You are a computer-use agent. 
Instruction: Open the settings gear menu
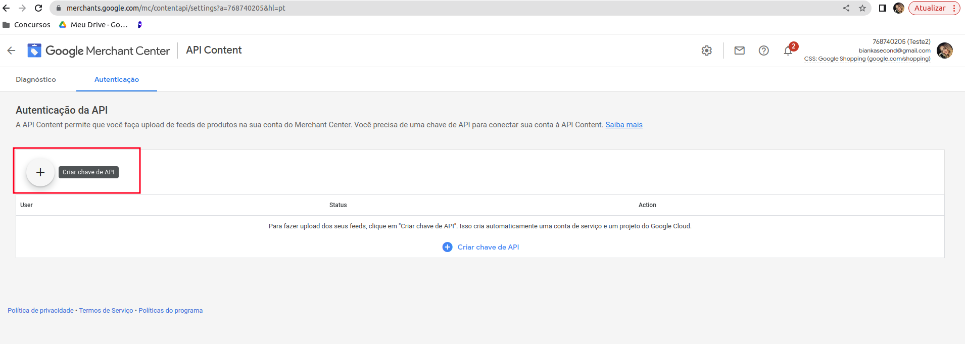coord(707,51)
